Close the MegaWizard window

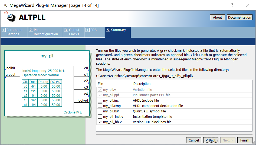pyautogui.click(x=247, y=5)
